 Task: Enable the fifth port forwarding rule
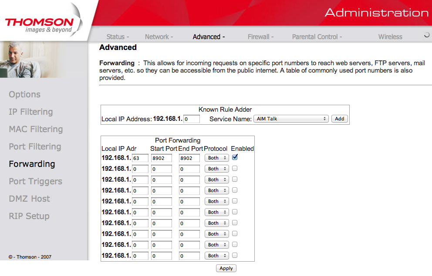point(235,201)
